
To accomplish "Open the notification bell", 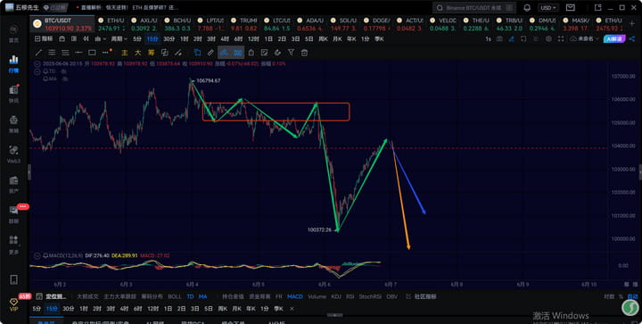I will pos(527,8).
